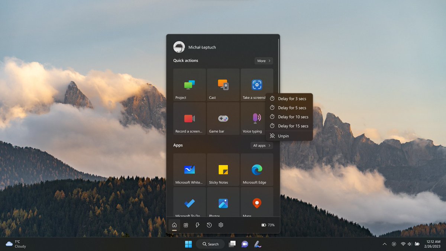Open Microsoft To Do app tile
This screenshot has height=251, width=446.
pos(190,202)
